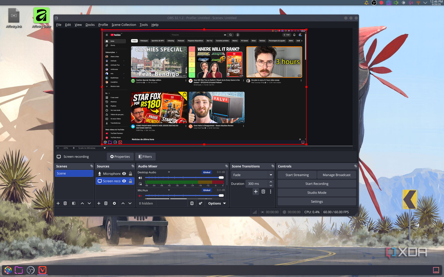Add a new source with the plus icon
This screenshot has width=444, height=277.
[99, 203]
